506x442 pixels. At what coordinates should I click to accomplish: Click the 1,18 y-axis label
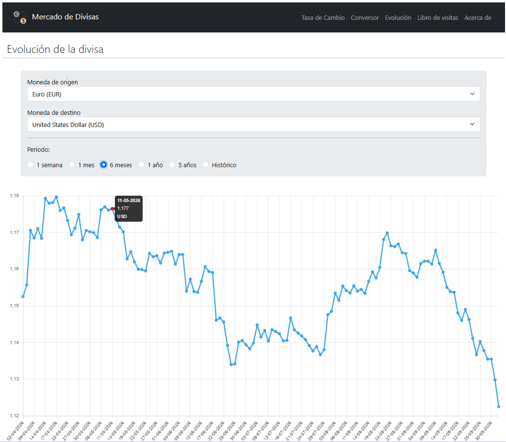(15, 196)
